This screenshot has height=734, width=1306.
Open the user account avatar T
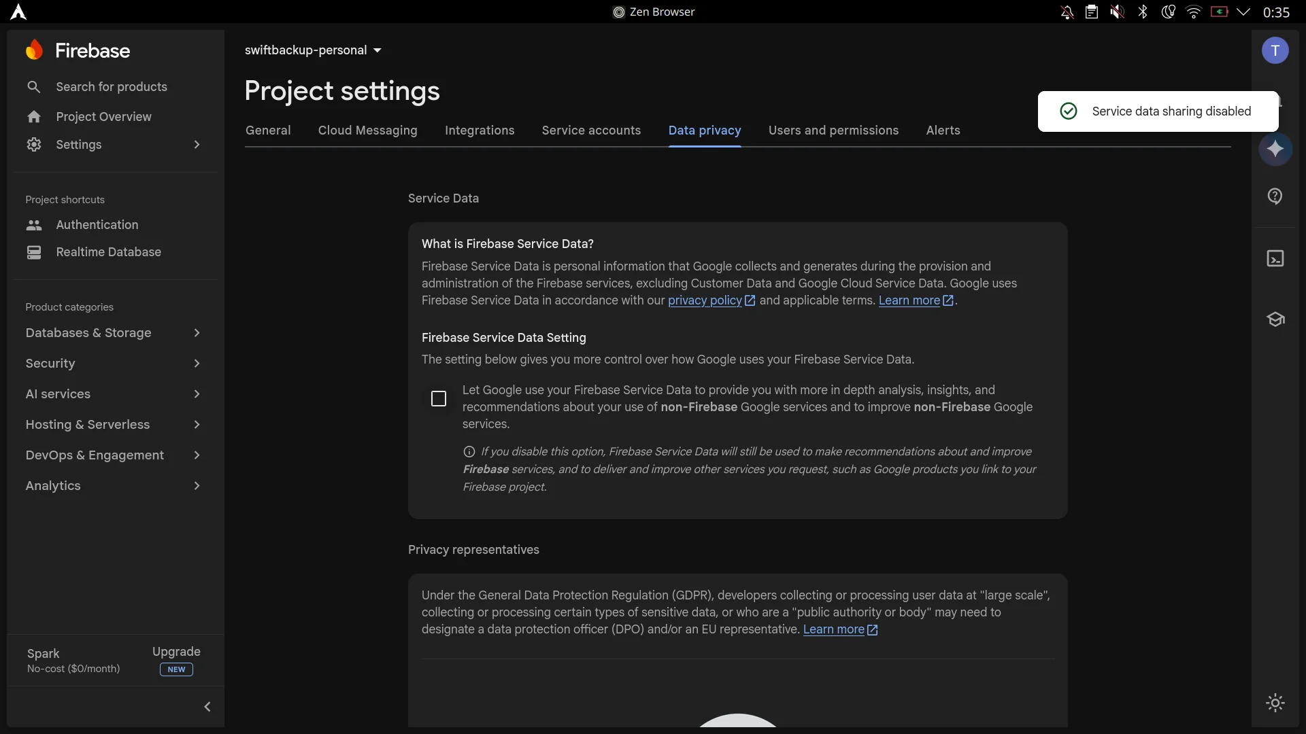(1275, 50)
